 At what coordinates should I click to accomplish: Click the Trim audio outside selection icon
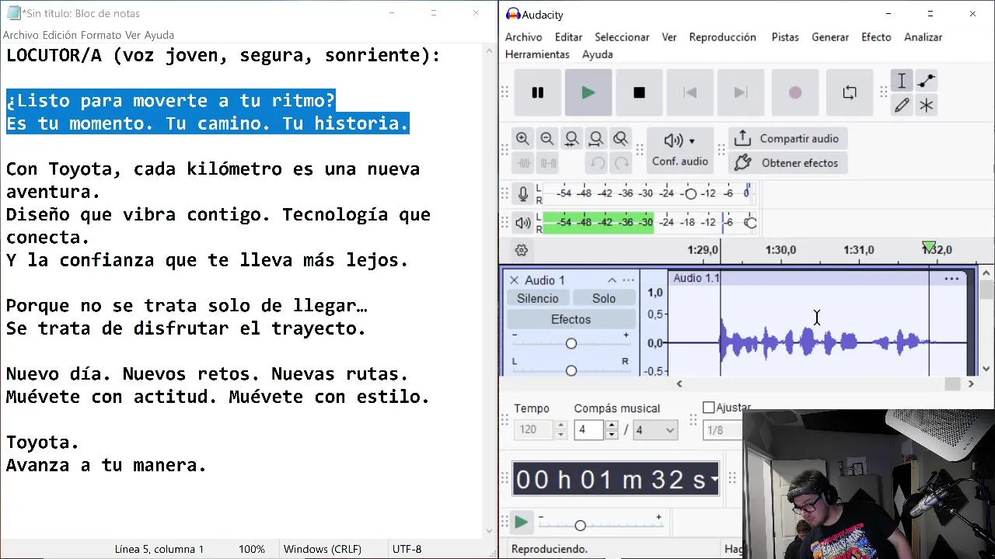click(522, 163)
